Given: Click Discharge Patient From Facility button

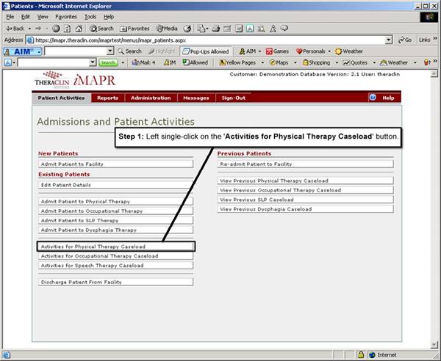Looking at the screenshot, I should (x=115, y=282).
